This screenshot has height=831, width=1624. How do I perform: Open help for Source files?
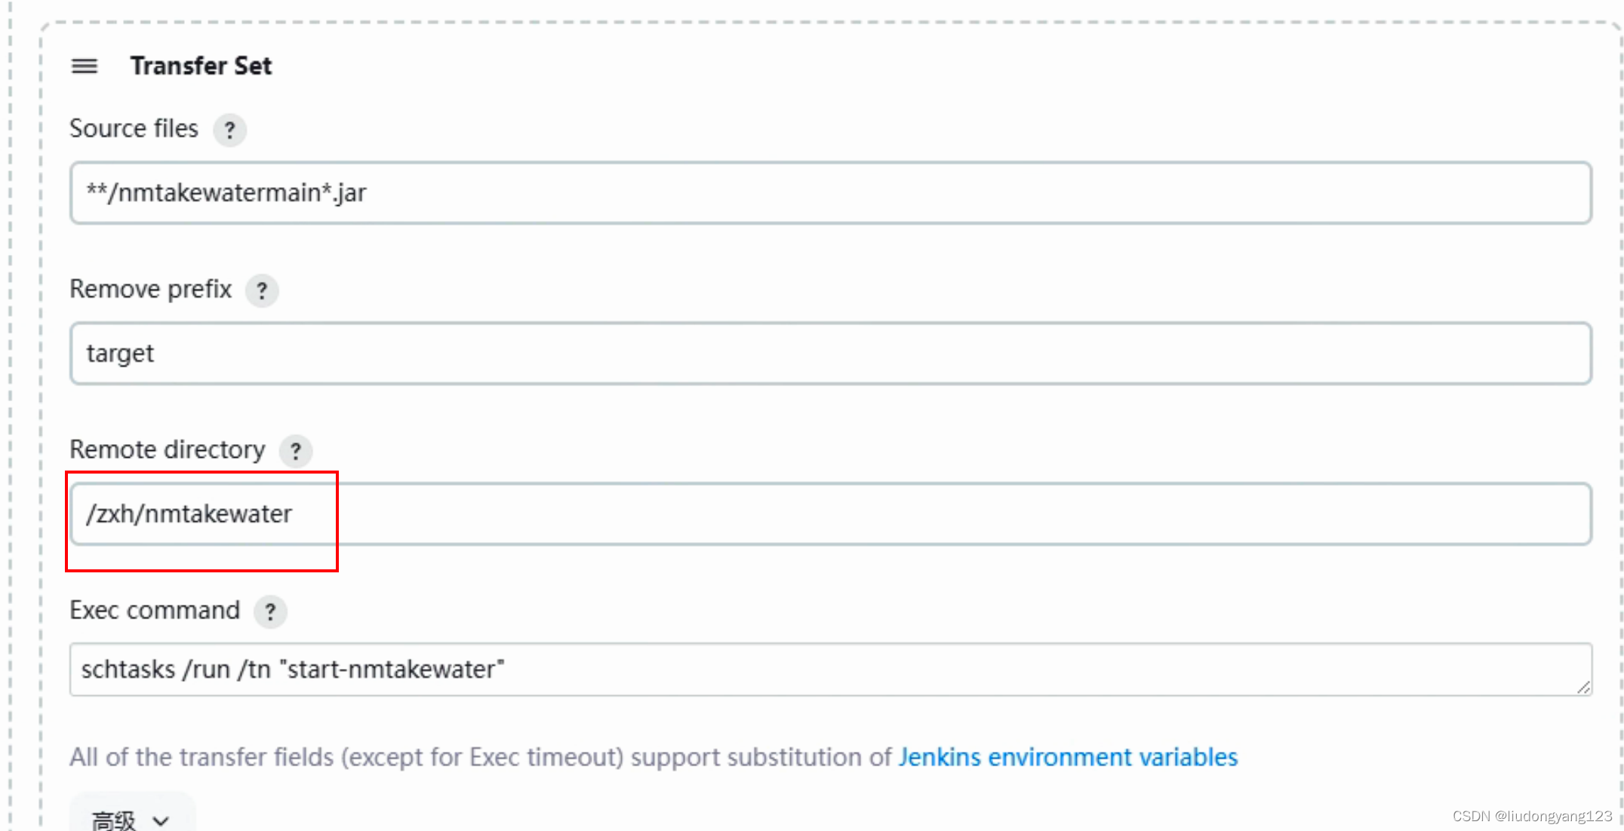(230, 130)
